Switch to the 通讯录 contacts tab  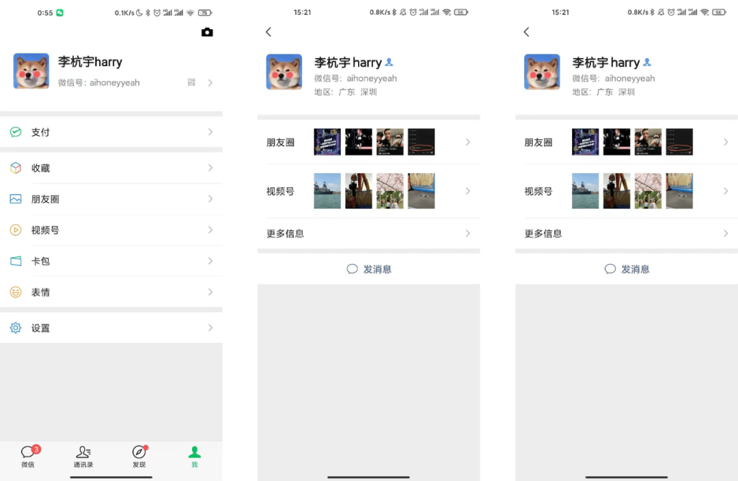click(x=83, y=456)
